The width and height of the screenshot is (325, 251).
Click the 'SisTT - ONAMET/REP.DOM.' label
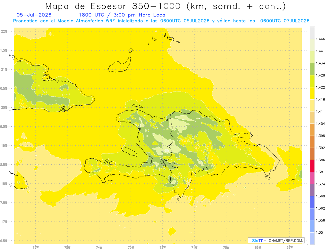tap(276, 240)
